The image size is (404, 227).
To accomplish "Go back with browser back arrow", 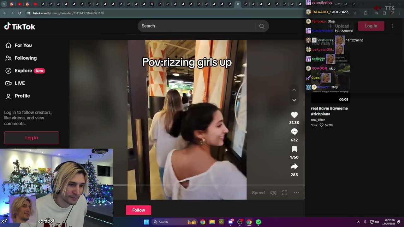I will 4,13.
